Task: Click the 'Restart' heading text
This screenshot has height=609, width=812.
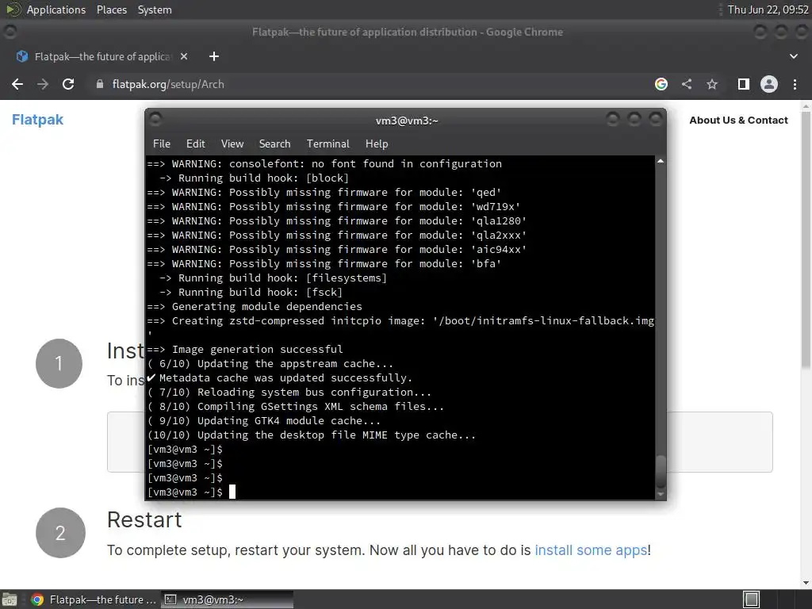Action: click(144, 520)
